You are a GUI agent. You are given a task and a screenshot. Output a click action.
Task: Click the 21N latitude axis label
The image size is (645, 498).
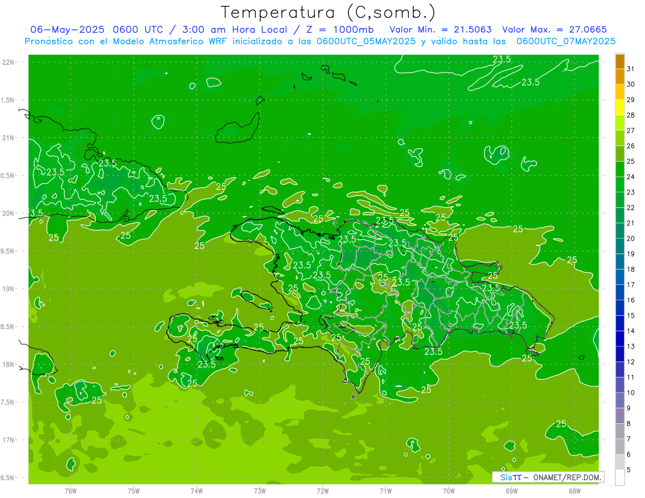pos(8,138)
